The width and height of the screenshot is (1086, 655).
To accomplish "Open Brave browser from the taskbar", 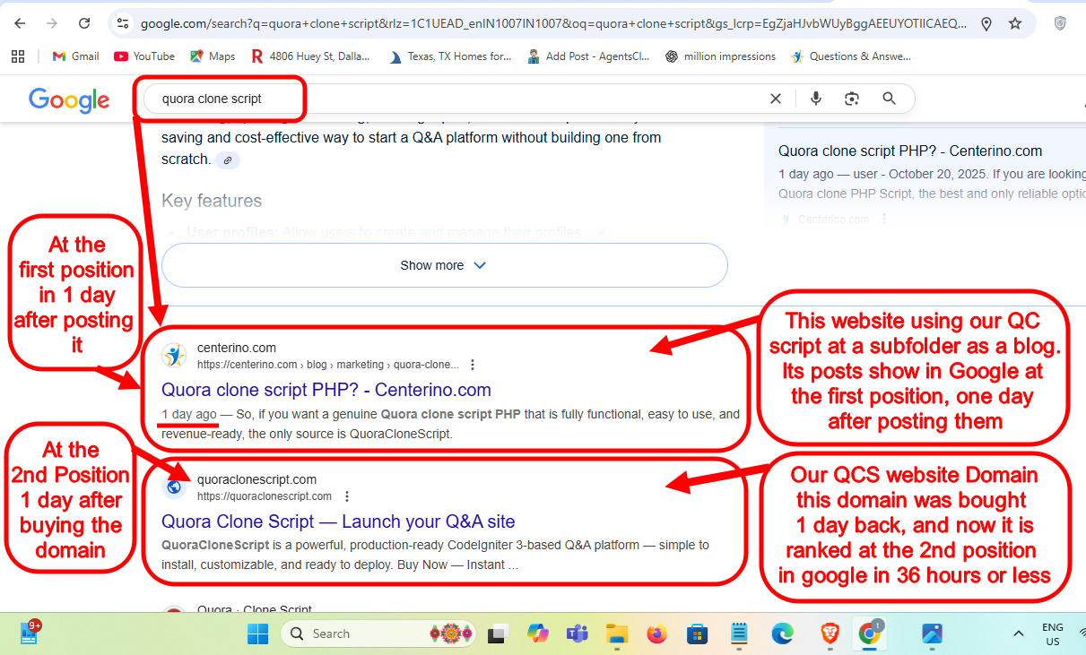I will coord(830,633).
